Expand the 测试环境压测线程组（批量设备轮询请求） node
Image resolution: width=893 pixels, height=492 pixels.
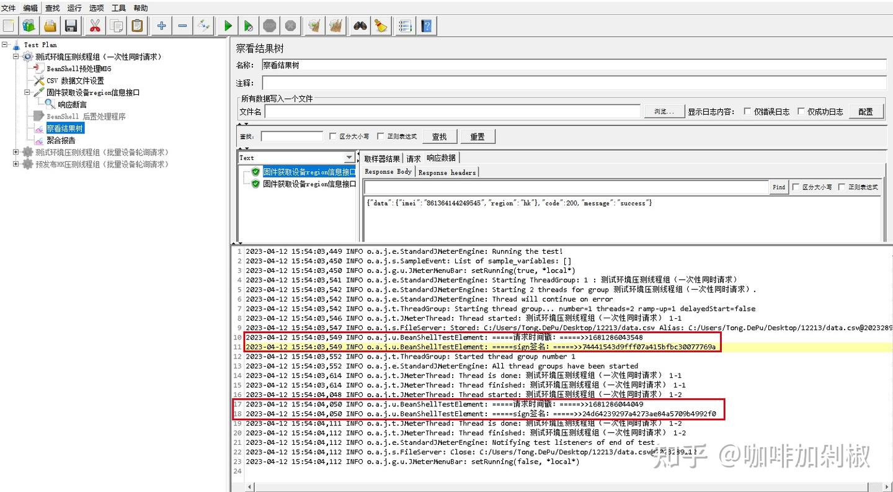pos(16,152)
